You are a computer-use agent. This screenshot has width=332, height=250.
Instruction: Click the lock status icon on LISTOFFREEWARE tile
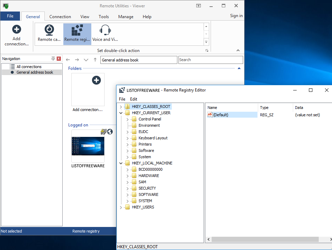(x=103, y=132)
